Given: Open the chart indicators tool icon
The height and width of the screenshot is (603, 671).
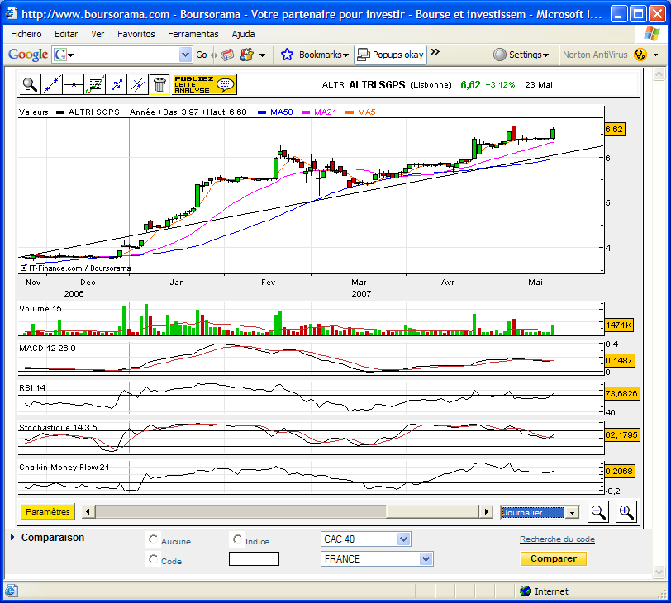Looking at the screenshot, I should pos(95,84).
